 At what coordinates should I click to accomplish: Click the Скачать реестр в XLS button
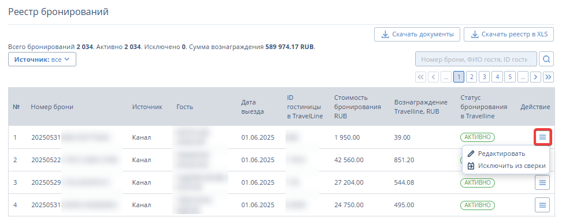click(x=509, y=34)
